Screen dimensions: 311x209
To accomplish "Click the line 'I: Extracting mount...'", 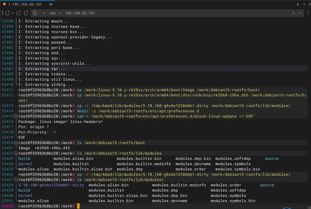I will pos(44,21).
